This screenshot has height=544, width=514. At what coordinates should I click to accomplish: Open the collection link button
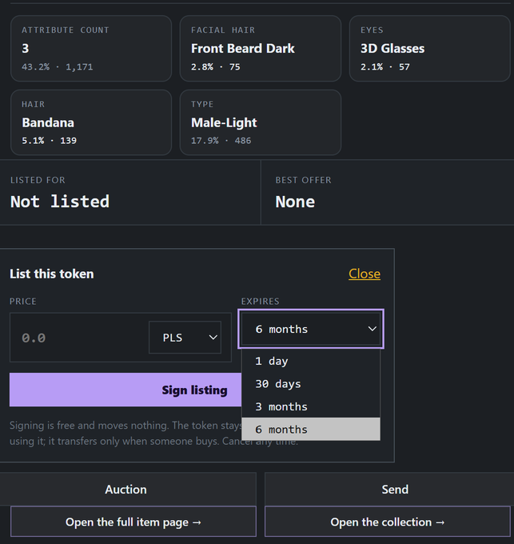[388, 522]
